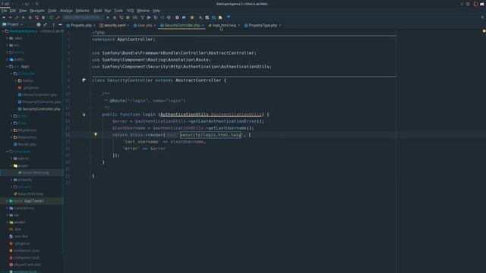
Task: Click the yellow warning marker above scrollbar
Action: [484, 31]
